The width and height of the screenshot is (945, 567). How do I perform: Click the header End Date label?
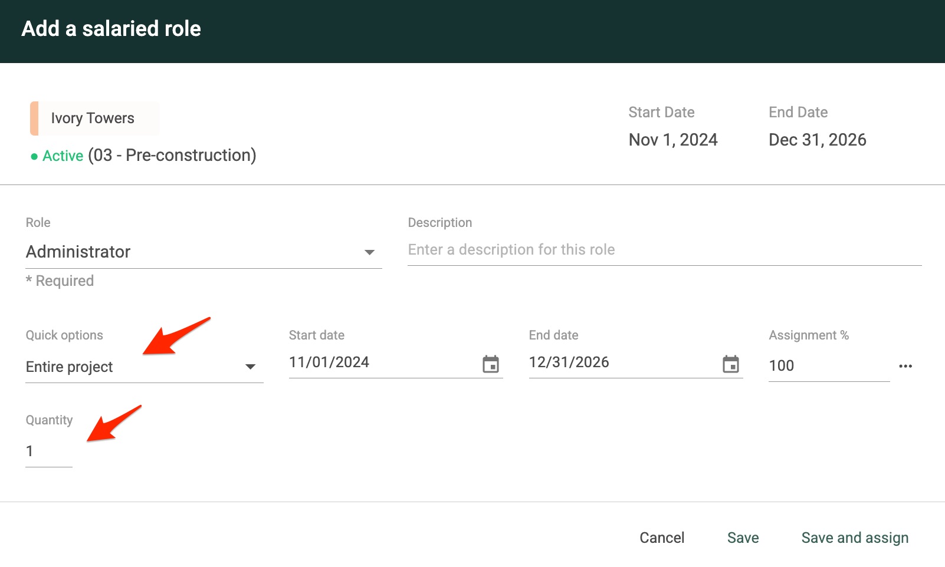798,112
